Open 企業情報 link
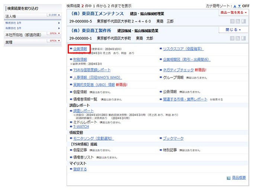The width and height of the screenshot is (253, 190). point(80,49)
